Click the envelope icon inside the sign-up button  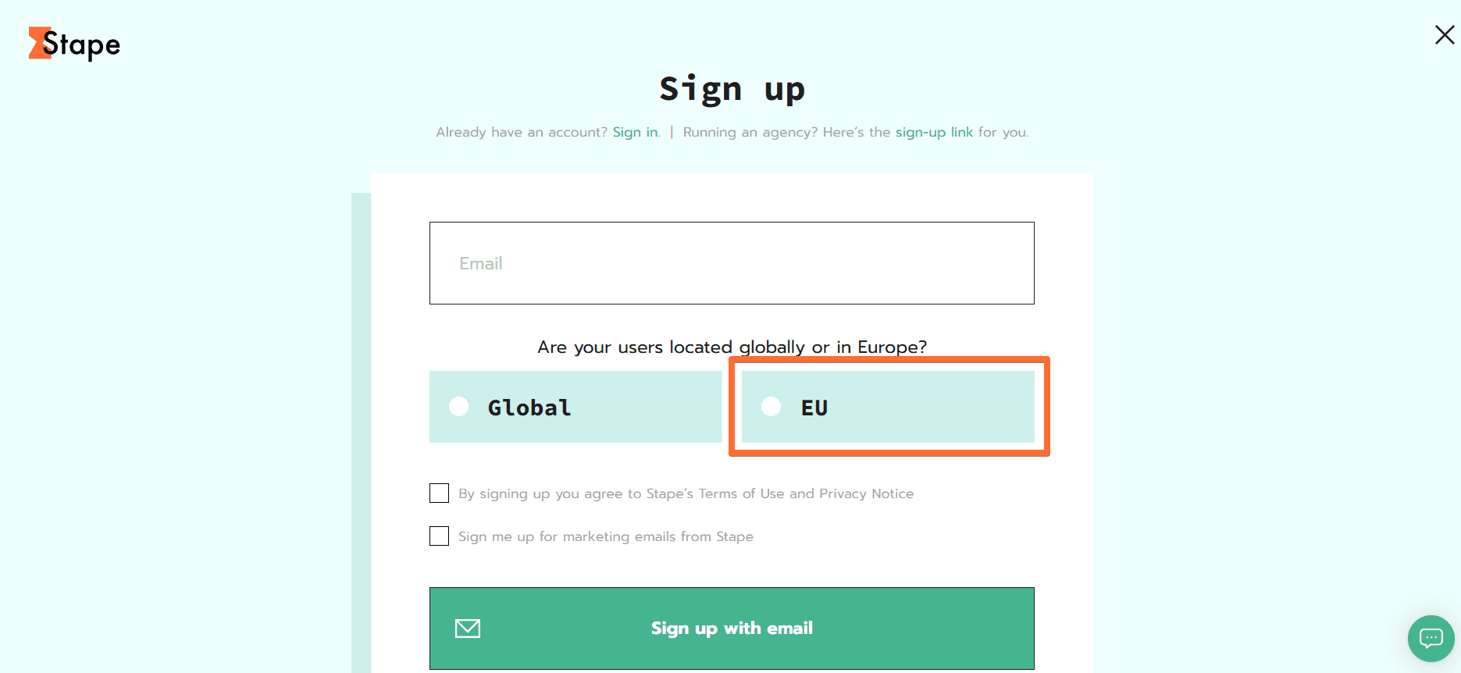[467, 628]
